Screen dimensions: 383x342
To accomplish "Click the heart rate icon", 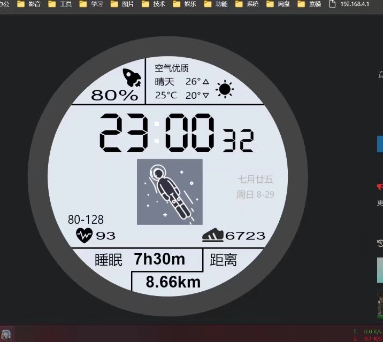I will click(84, 235).
